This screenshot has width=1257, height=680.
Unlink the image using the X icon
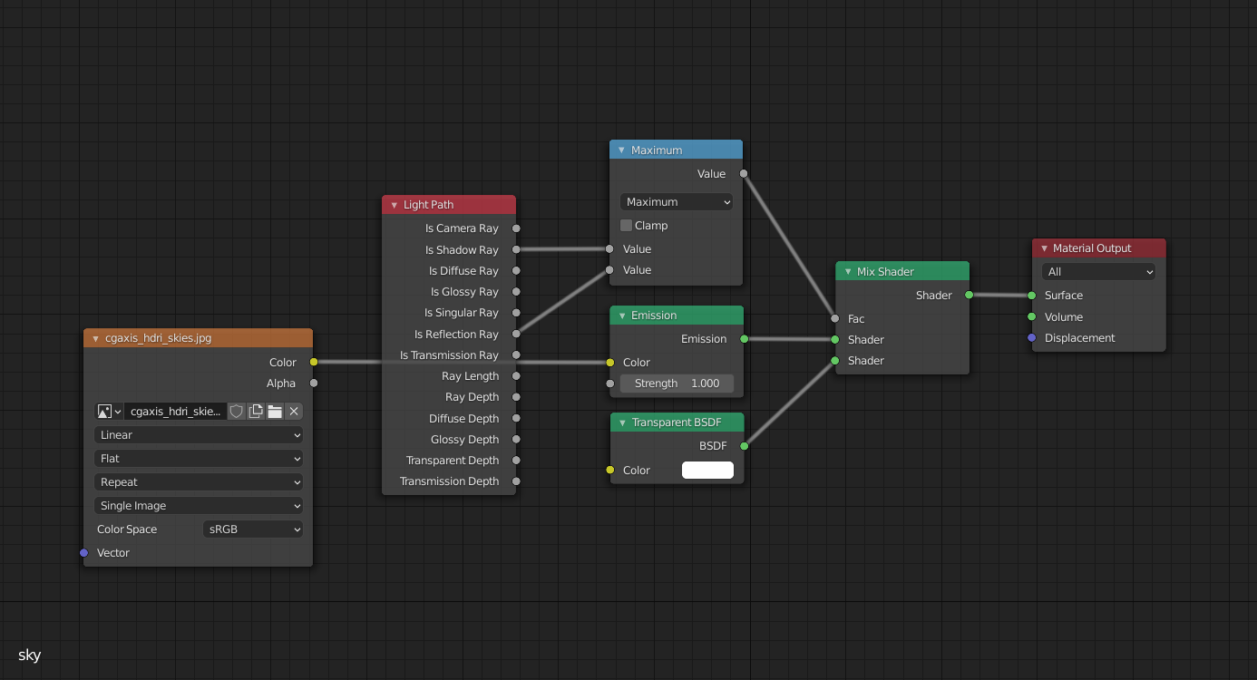(x=293, y=411)
